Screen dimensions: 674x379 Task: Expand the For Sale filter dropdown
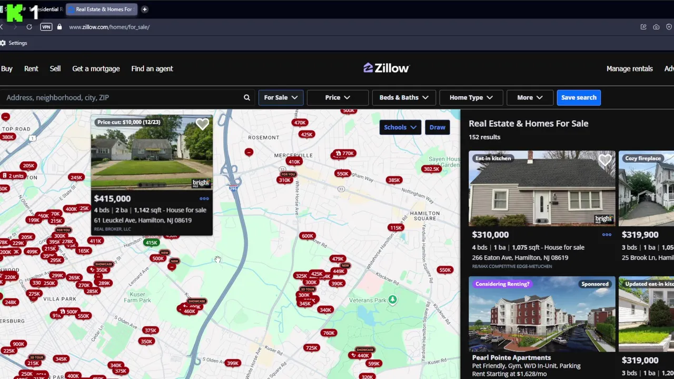pyautogui.click(x=281, y=97)
